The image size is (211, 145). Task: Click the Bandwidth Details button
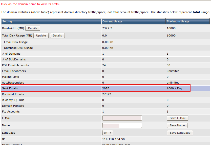click(32, 28)
